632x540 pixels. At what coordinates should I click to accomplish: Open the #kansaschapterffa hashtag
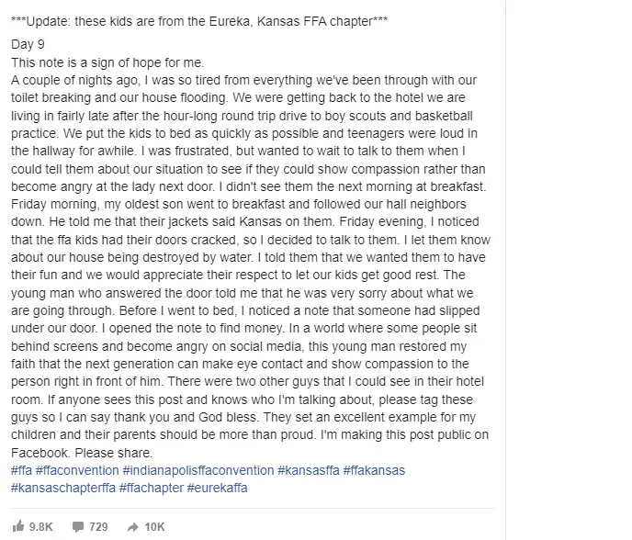point(63,488)
